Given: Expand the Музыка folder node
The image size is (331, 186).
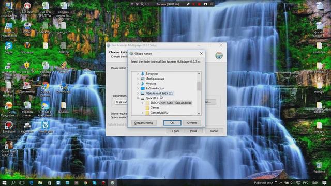Looking at the screenshot, I should (138, 84).
